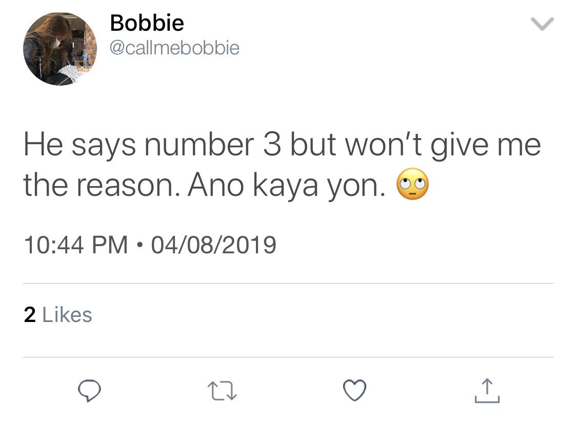The image size is (577, 422).
Task: Open Bobbie's profile picture
Action: point(60,49)
